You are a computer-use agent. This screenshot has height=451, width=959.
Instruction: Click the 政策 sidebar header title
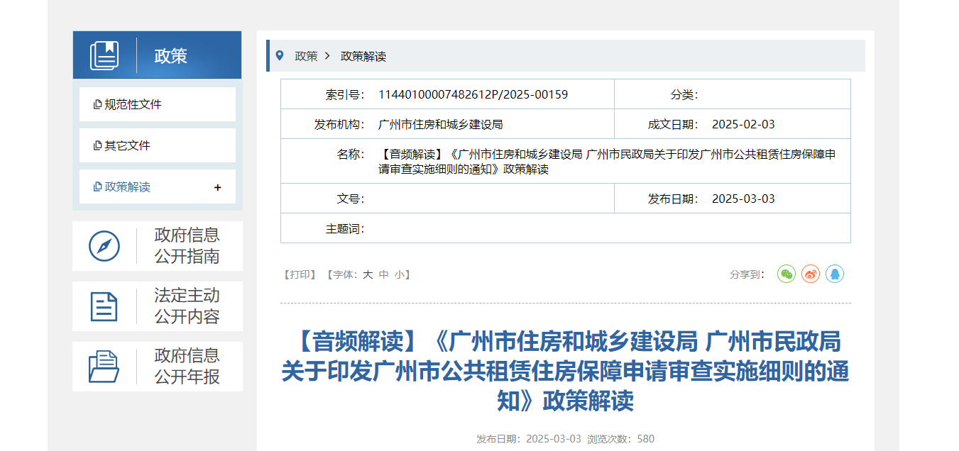[x=171, y=56]
